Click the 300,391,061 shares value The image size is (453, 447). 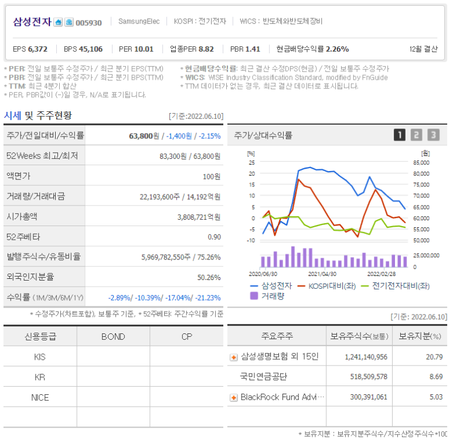[369, 397]
